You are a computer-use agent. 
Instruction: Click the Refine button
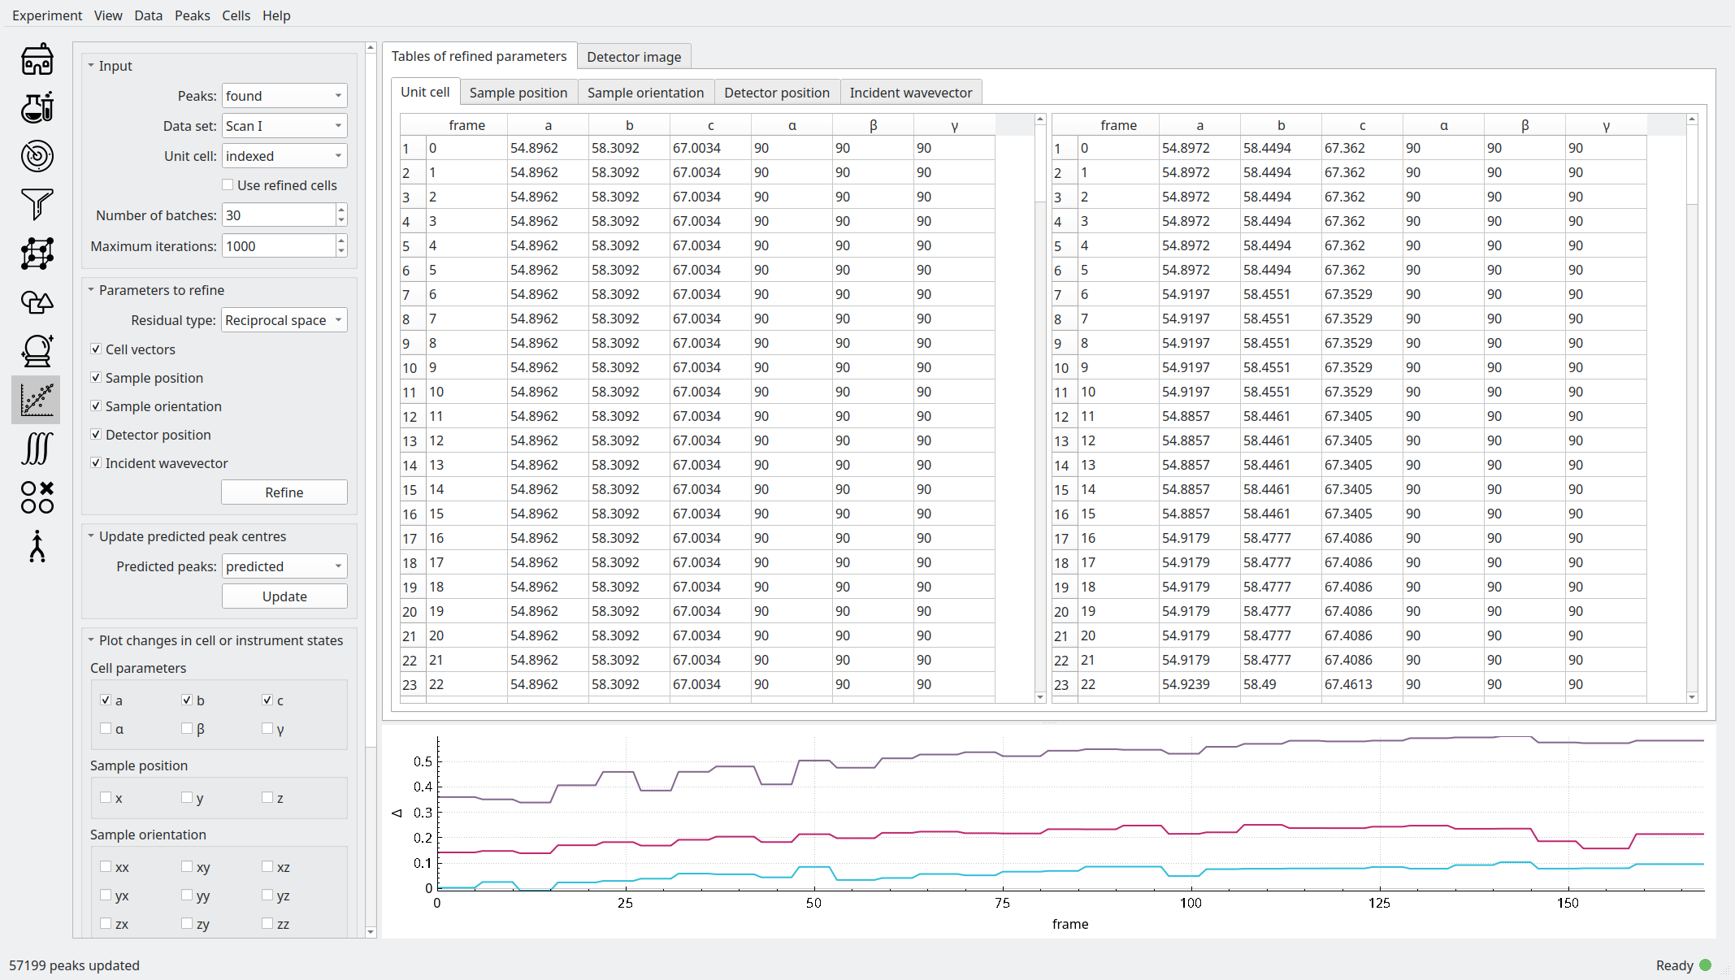pyautogui.click(x=284, y=492)
